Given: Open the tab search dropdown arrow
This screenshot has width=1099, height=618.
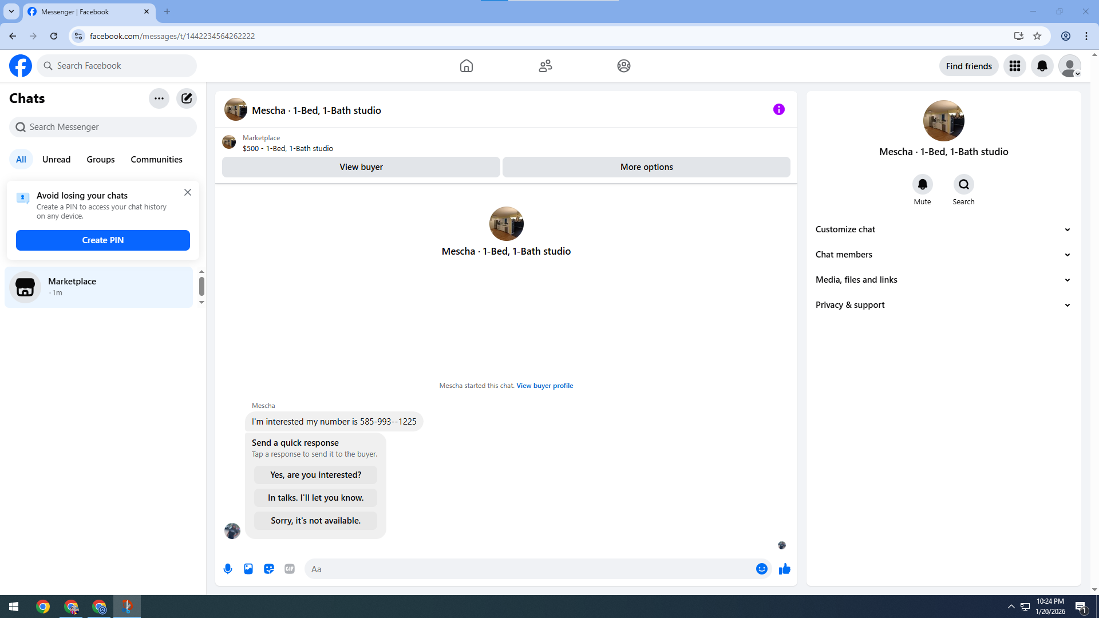Looking at the screenshot, I should point(11,11).
